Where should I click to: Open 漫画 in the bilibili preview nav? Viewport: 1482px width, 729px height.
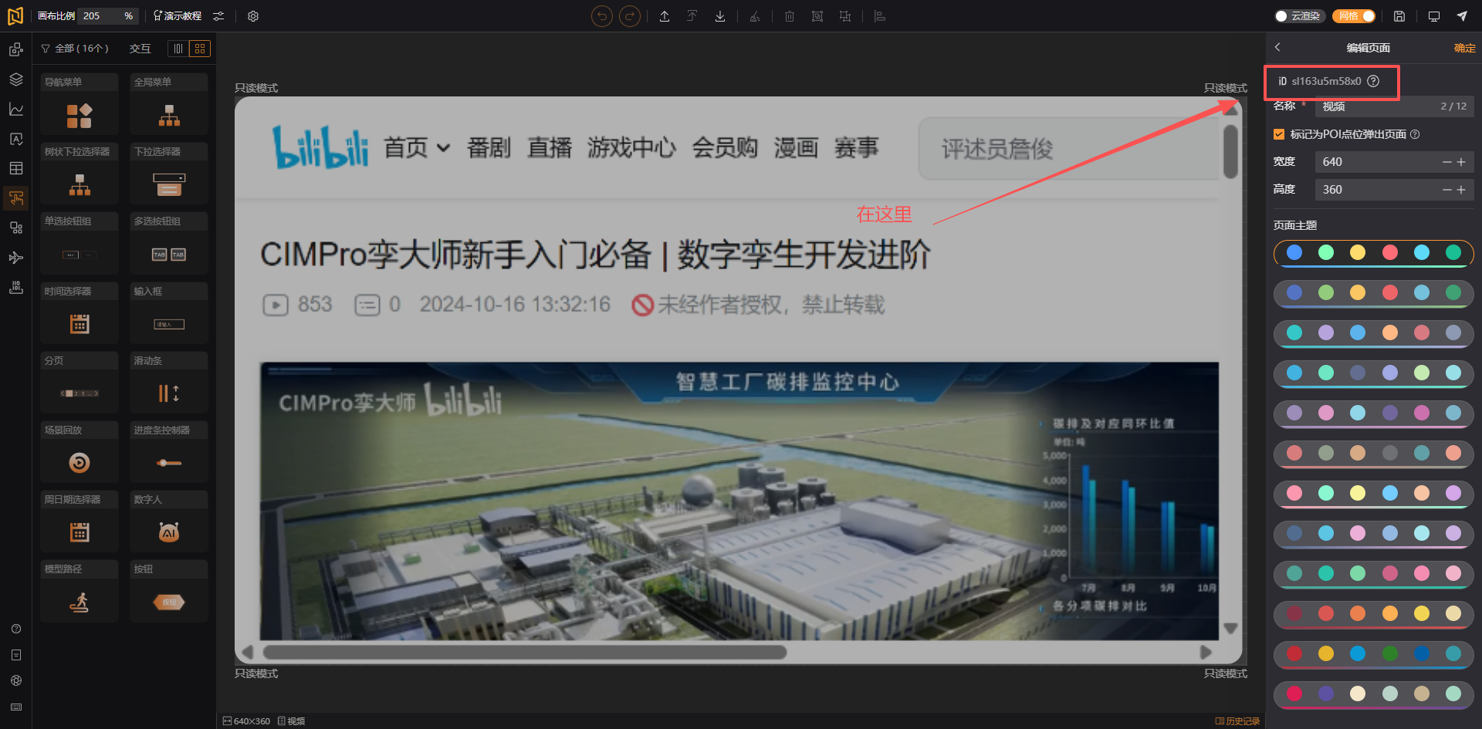796,147
